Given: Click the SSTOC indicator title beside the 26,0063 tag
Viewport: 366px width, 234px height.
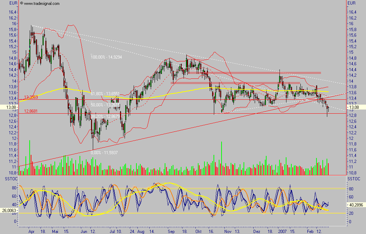Looking at the screenshot, I should point(12,179).
